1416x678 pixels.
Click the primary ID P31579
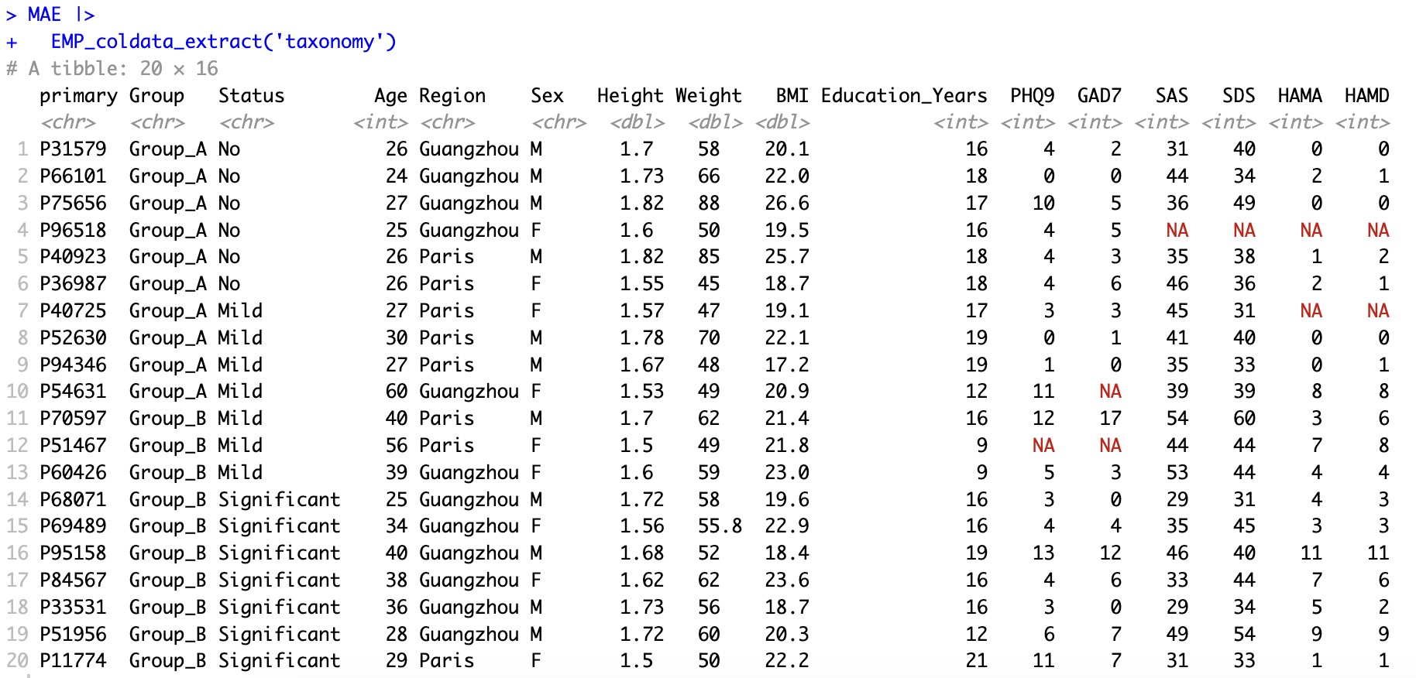pos(73,149)
